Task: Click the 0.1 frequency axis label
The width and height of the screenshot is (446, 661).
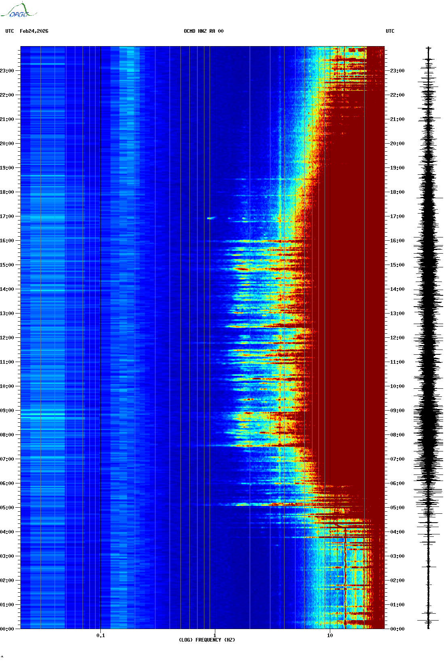Action: (x=101, y=636)
